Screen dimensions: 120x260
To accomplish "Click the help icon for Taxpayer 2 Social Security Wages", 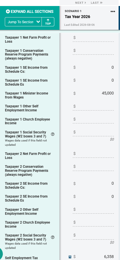I will point(53,237).
